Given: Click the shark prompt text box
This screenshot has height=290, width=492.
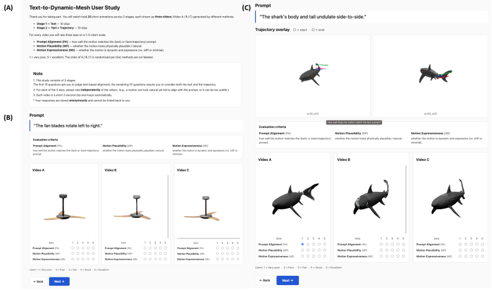Looking at the screenshot, I should pyautogui.click(x=371, y=17).
